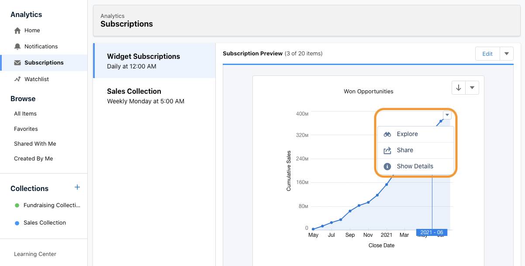Open the caret beside the download icon

[472, 87]
